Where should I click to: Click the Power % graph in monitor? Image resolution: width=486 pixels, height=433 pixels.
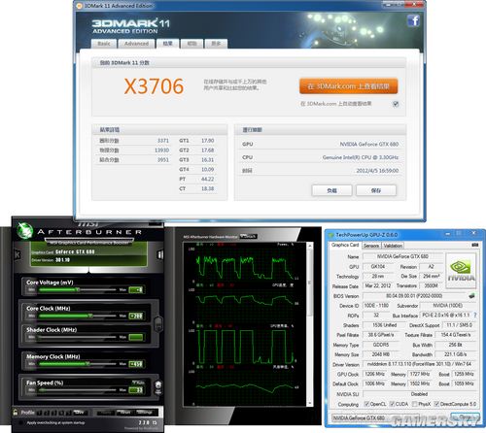(x=245, y=263)
